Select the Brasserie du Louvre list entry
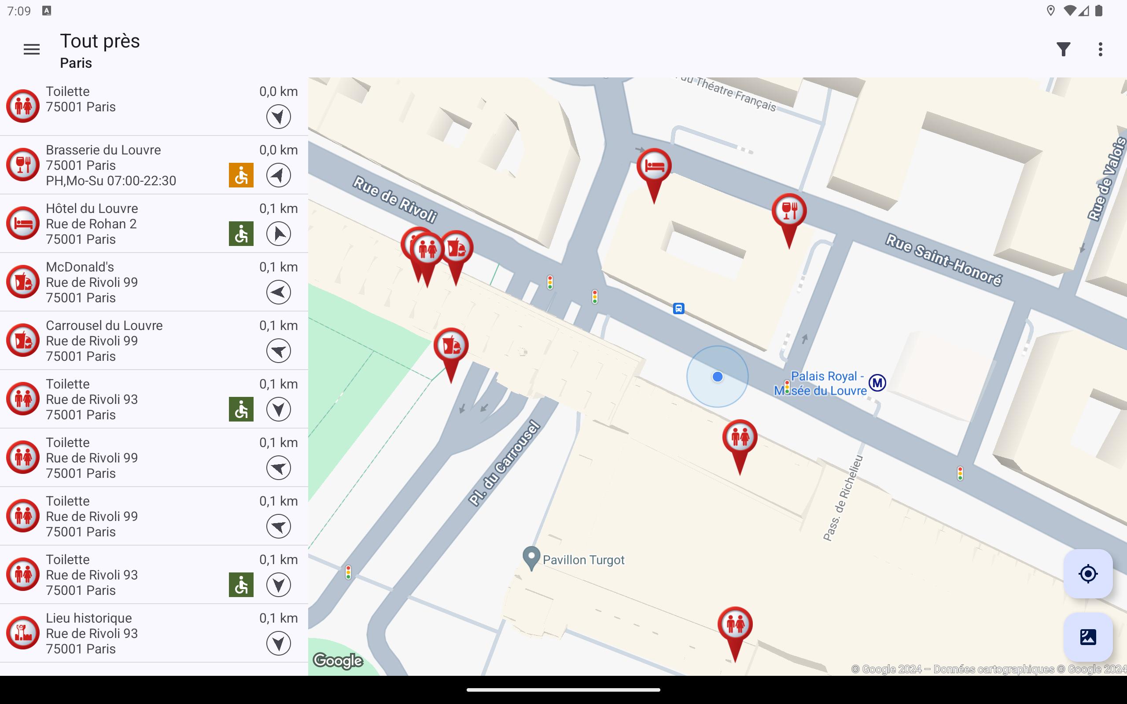The height and width of the screenshot is (704, 1127). click(x=154, y=165)
